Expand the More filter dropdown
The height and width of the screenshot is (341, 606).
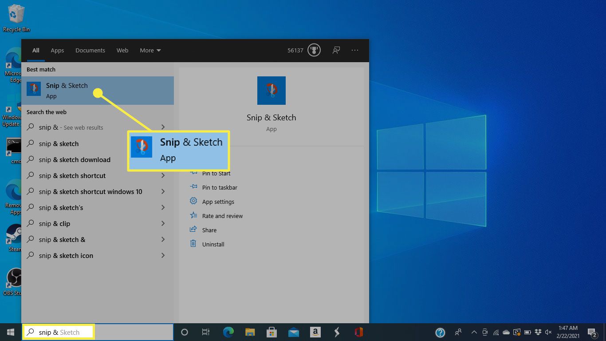(150, 50)
